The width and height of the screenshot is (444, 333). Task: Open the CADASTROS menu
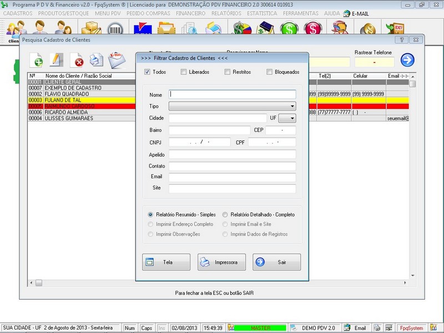coord(18,13)
